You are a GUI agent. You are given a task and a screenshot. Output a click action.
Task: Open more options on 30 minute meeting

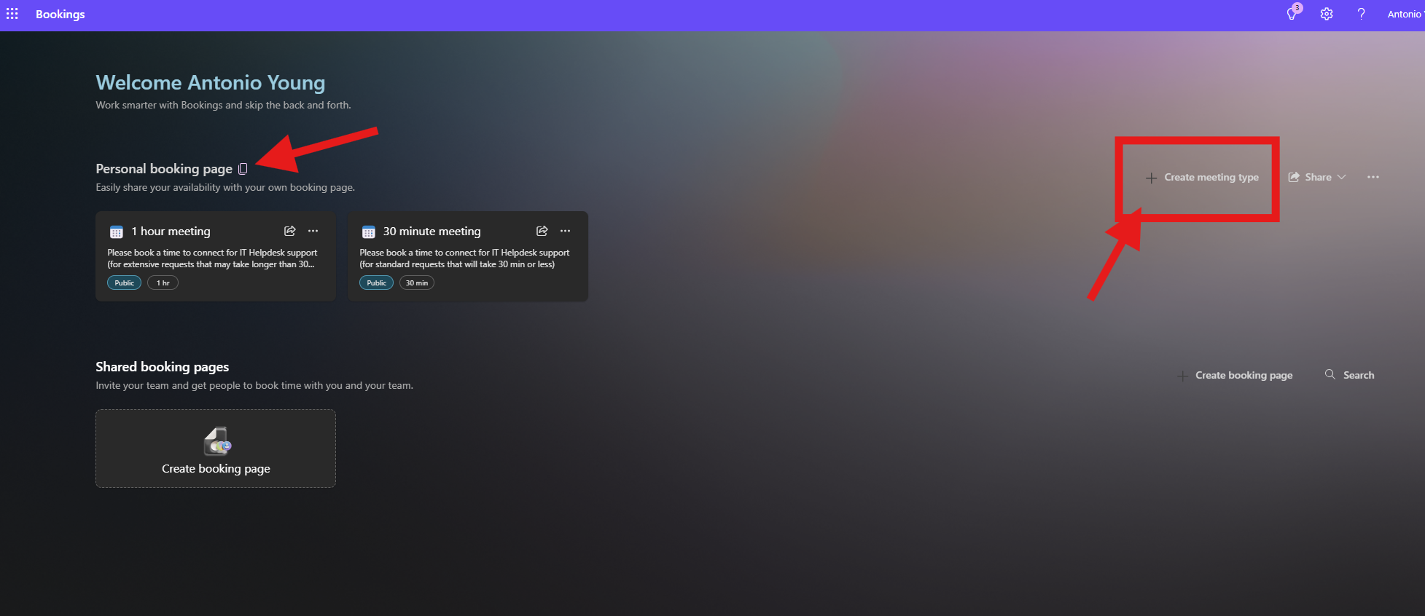tap(566, 231)
